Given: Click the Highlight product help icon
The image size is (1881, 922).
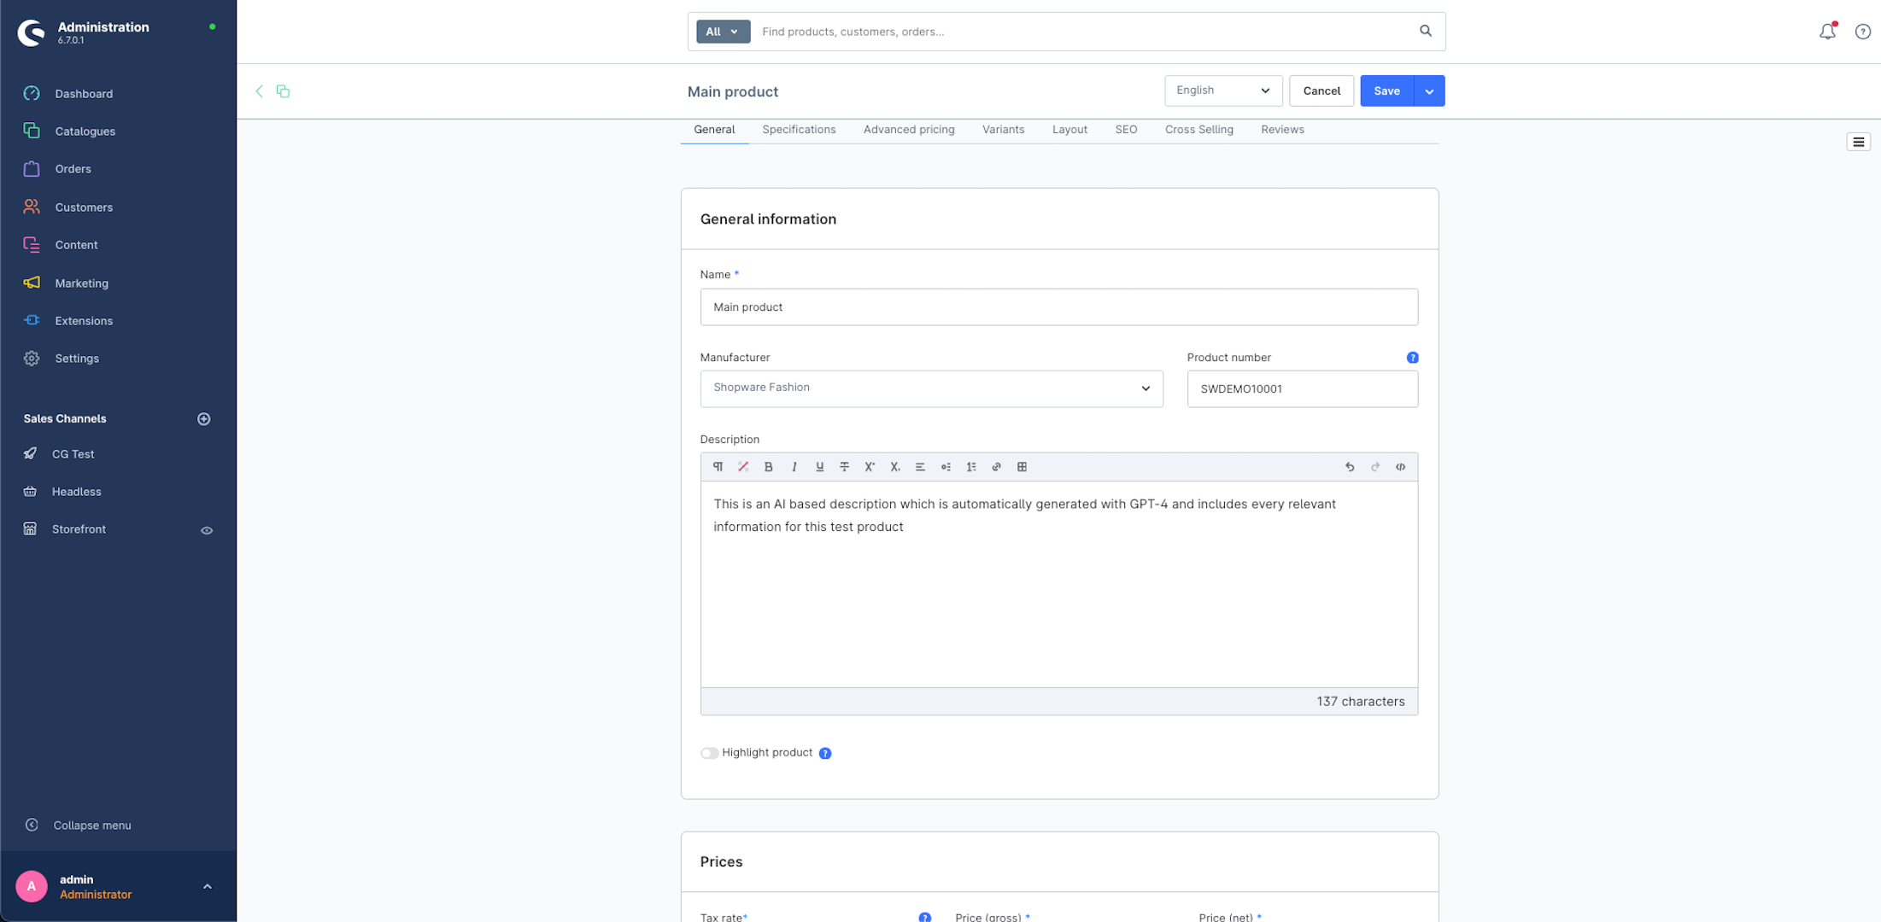Looking at the screenshot, I should click(825, 753).
